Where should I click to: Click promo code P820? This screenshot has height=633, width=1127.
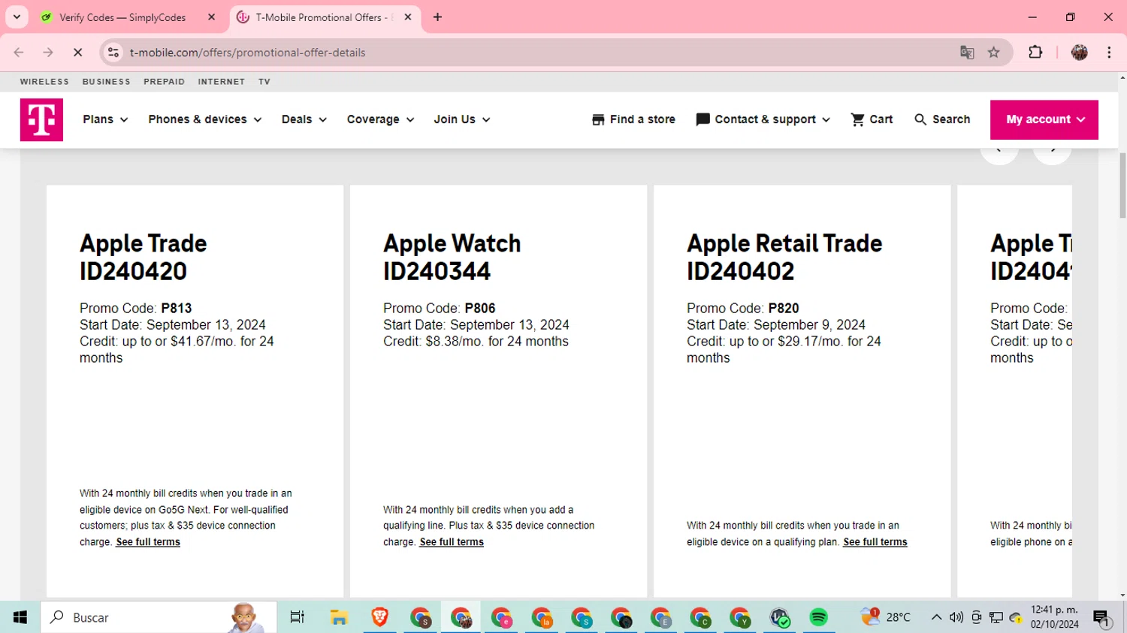point(784,309)
